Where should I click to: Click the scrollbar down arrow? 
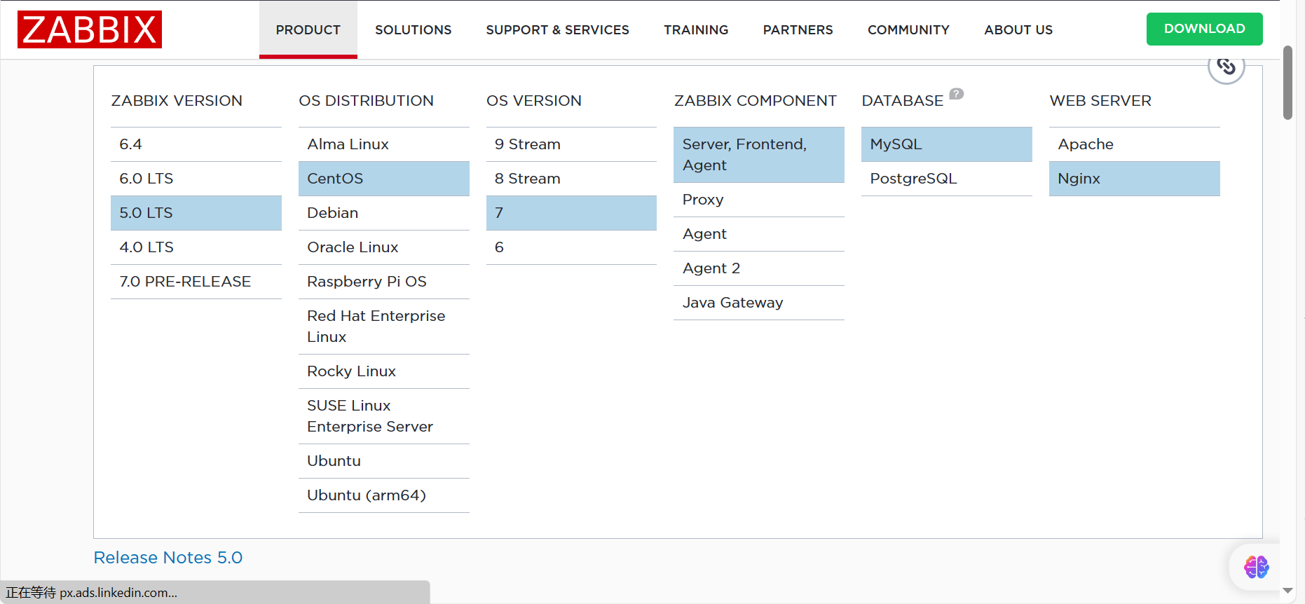pyautogui.click(x=1287, y=591)
